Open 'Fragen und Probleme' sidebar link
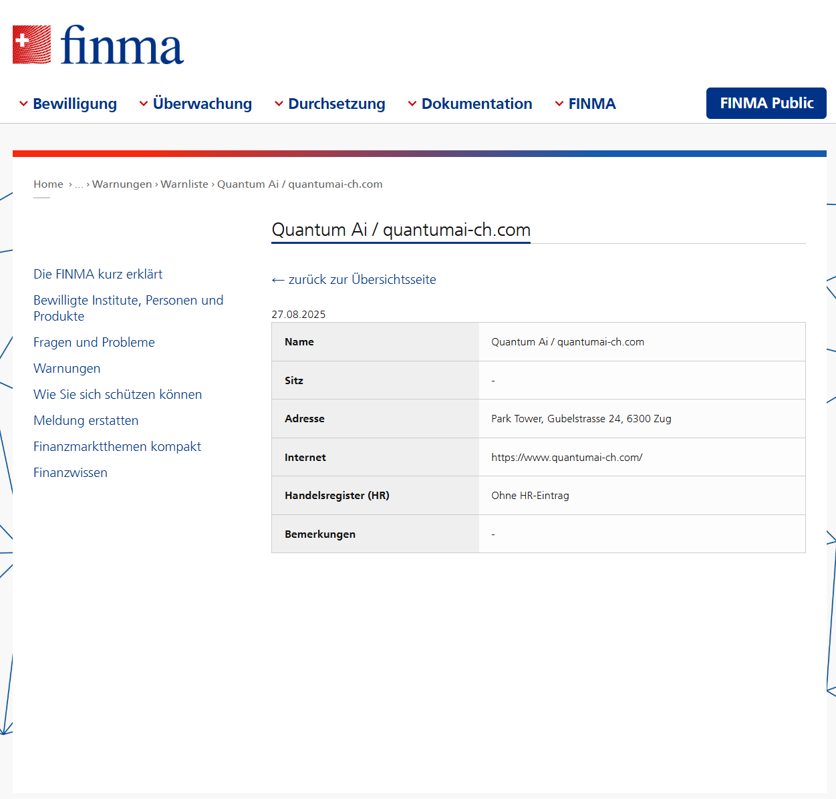The height and width of the screenshot is (799, 836). [94, 342]
